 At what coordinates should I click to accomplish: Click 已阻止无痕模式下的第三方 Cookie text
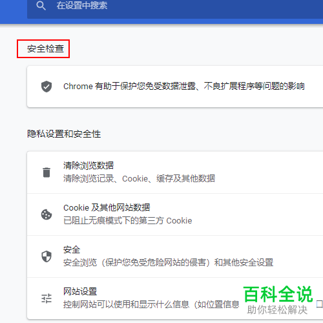[127, 221]
